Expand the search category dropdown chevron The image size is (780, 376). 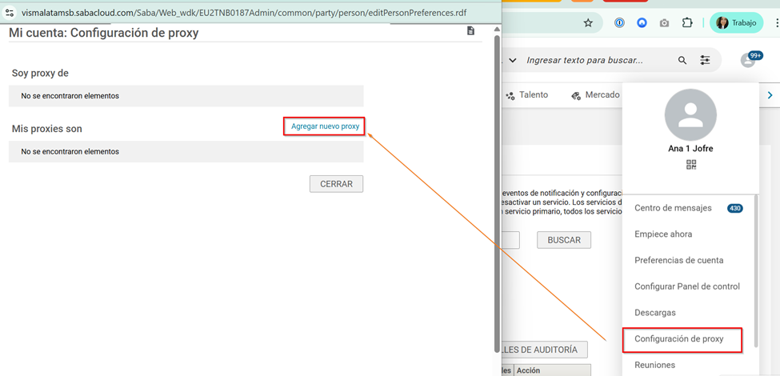click(x=512, y=60)
